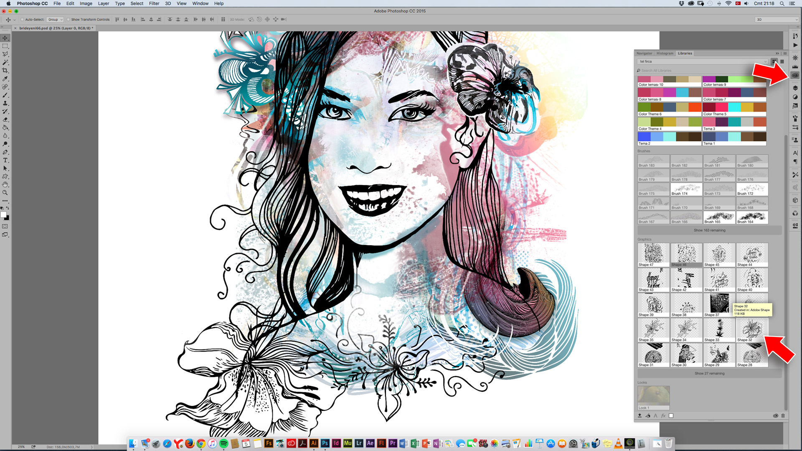Open the tel firca library dropdown
The width and height of the screenshot is (802, 451).
703,62
